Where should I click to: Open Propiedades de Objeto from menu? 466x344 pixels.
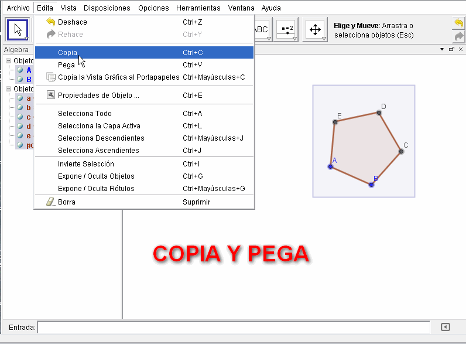click(x=98, y=95)
